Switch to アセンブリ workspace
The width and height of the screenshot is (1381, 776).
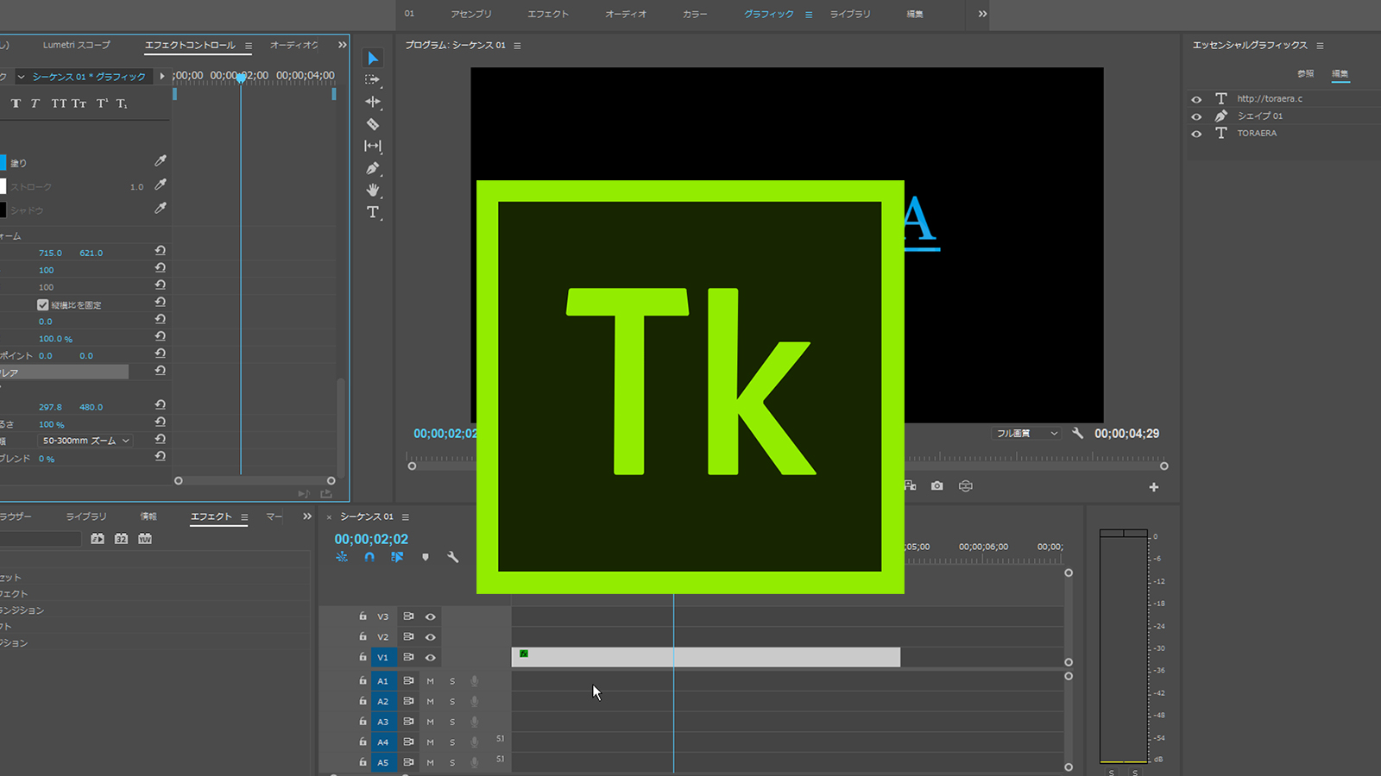point(471,14)
